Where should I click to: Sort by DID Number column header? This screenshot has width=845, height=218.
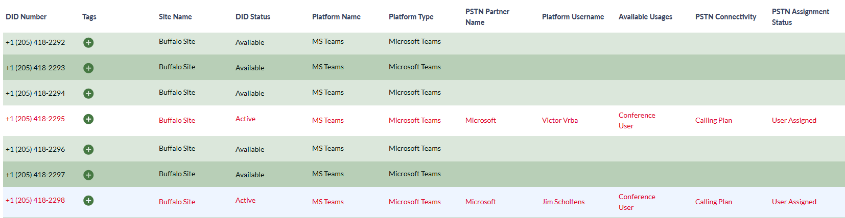click(x=26, y=17)
